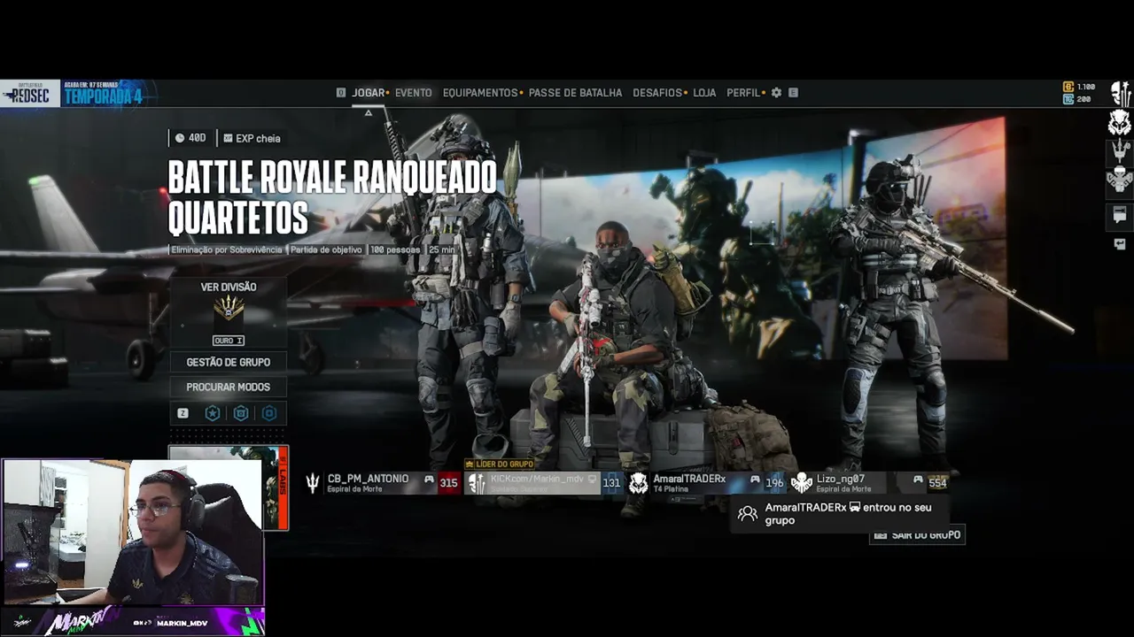Image resolution: width=1134 pixels, height=637 pixels.
Task: Click the gold coin currency icon
Action: point(1068,87)
